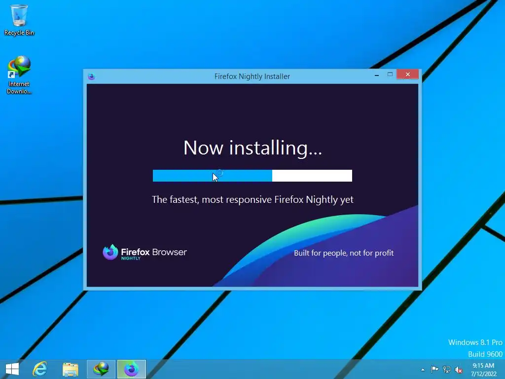505x379 pixels.
Task: Click "The fastest, most responsive Firefox Nightly yet"
Action: [x=253, y=200]
